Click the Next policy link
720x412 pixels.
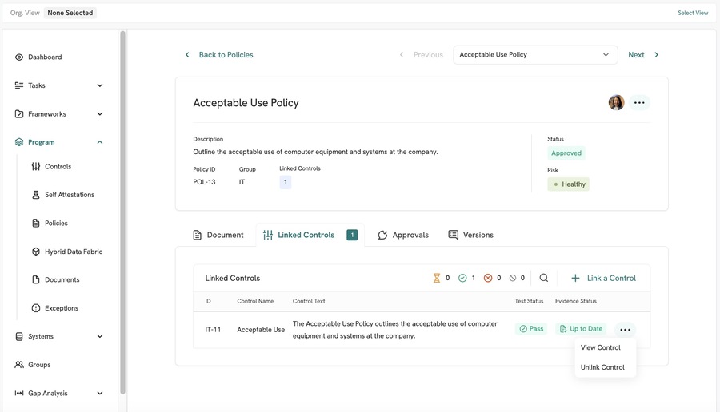click(x=636, y=55)
